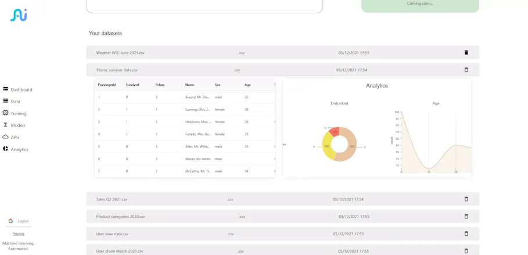Click the Age column header in table
Viewport: 528px width, 255px height.
[247, 85]
